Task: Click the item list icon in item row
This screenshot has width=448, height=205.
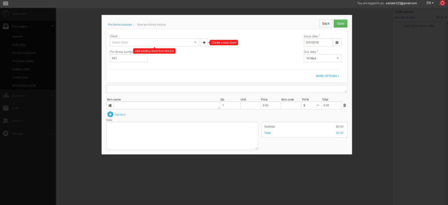Action: click(x=110, y=106)
